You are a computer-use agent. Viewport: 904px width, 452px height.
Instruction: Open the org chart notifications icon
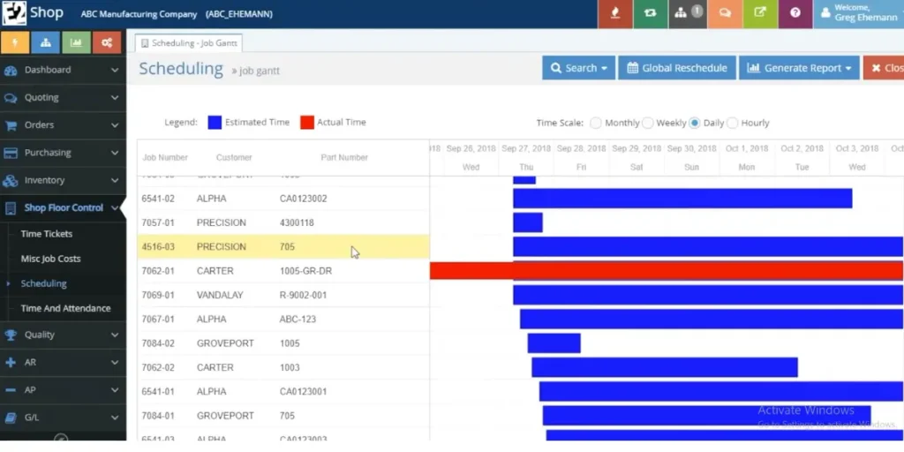click(x=687, y=14)
